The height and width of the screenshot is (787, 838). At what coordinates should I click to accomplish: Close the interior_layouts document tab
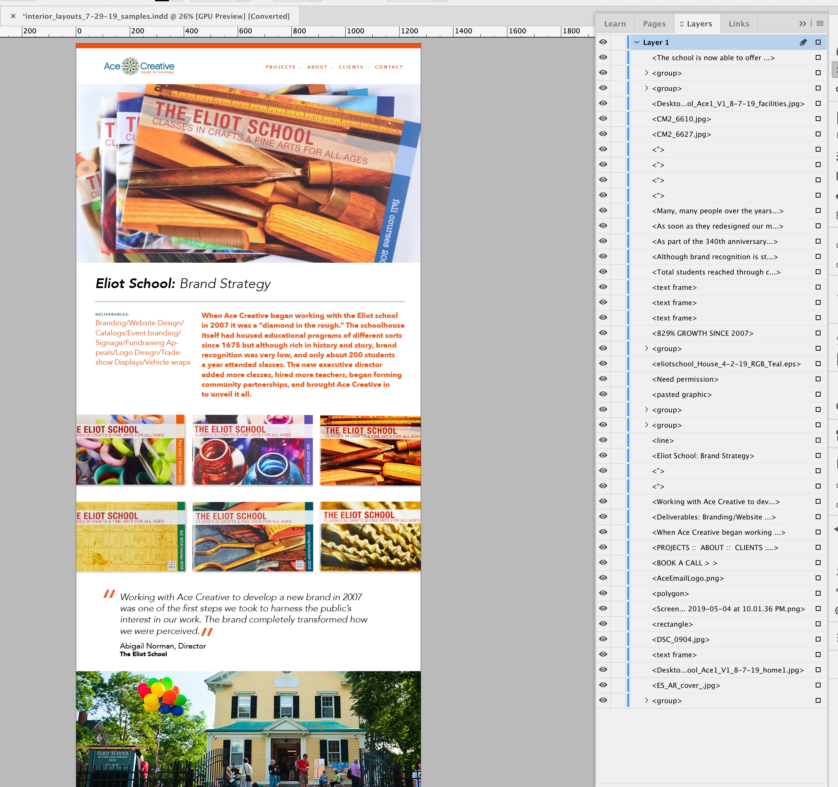point(13,16)
